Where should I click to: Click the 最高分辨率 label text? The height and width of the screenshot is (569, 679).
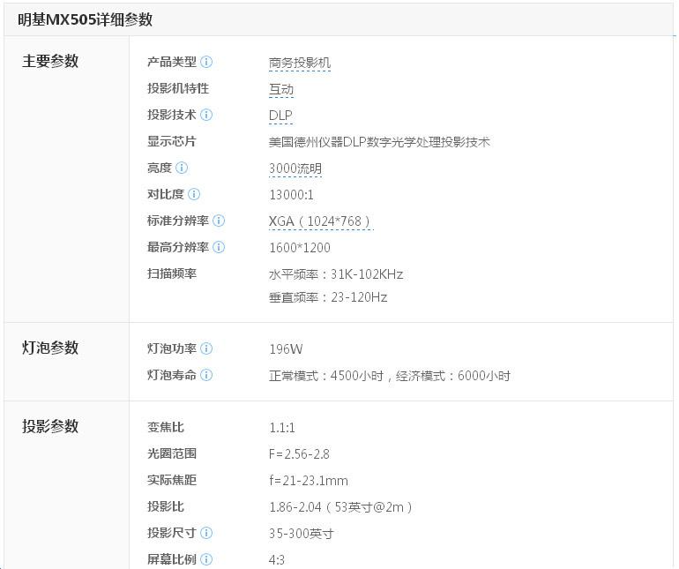click(178, 247)
